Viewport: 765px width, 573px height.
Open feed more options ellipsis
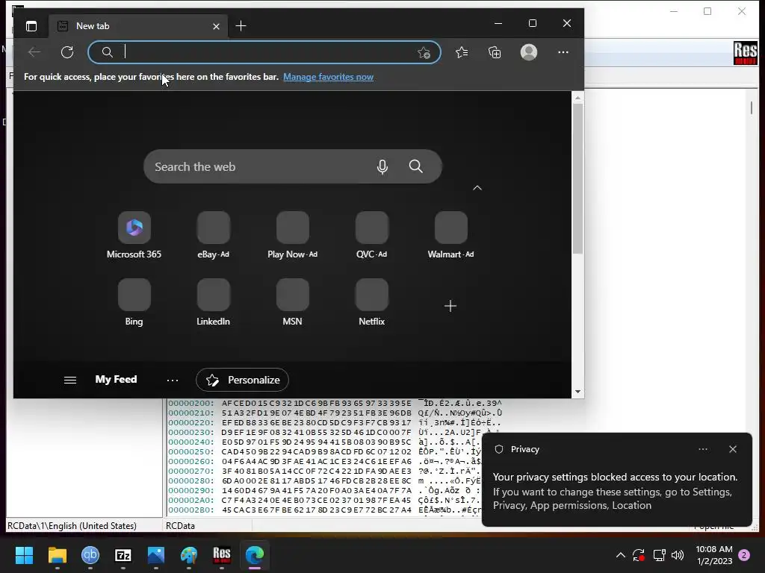[x=173, y=381]
